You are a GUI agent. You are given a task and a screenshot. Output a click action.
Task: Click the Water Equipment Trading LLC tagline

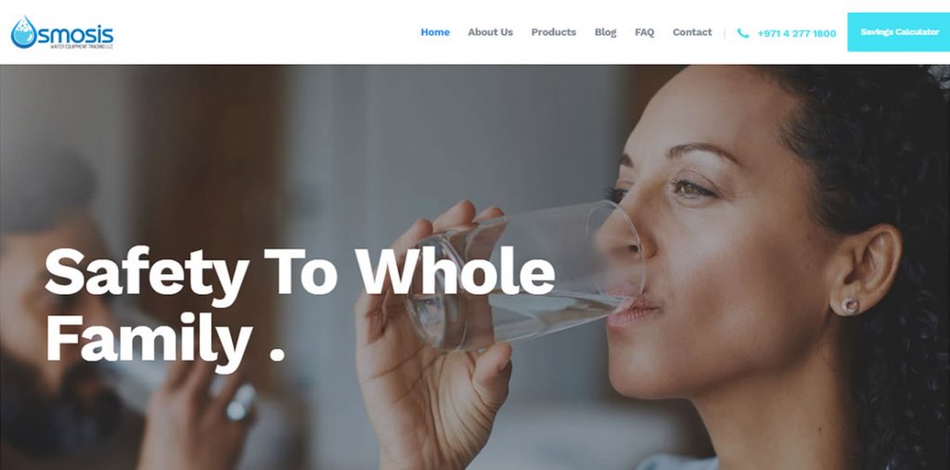[x=82, y=46]
